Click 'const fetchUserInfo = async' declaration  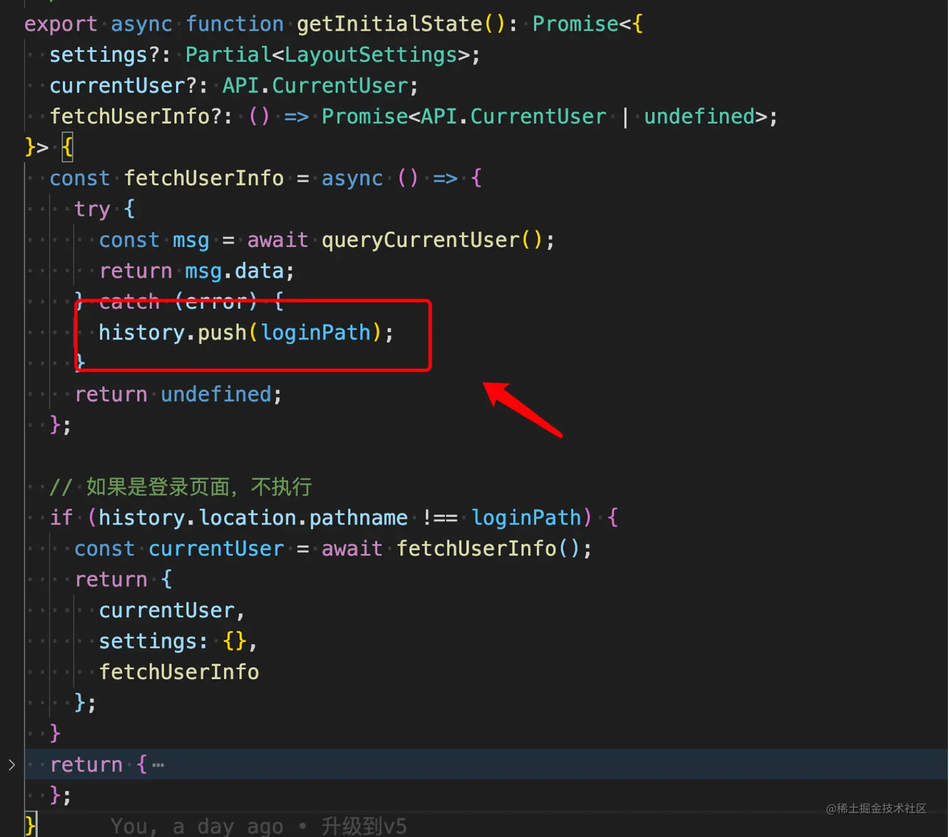[x=216, y=179]
